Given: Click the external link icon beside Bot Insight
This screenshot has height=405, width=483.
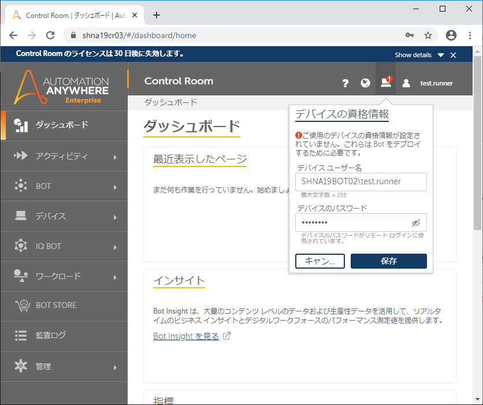Looking at the screenshot, I should 226,336.
